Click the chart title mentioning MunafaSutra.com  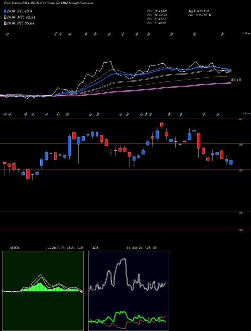(49, 3)
